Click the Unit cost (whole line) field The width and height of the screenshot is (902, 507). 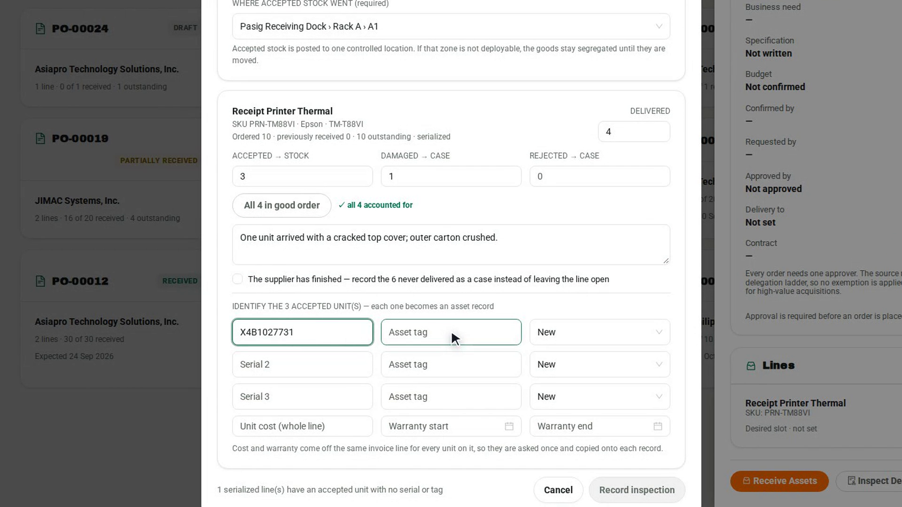[x=303, y=426]
